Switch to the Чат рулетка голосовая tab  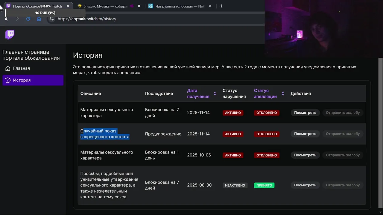(x=180, y=6)
